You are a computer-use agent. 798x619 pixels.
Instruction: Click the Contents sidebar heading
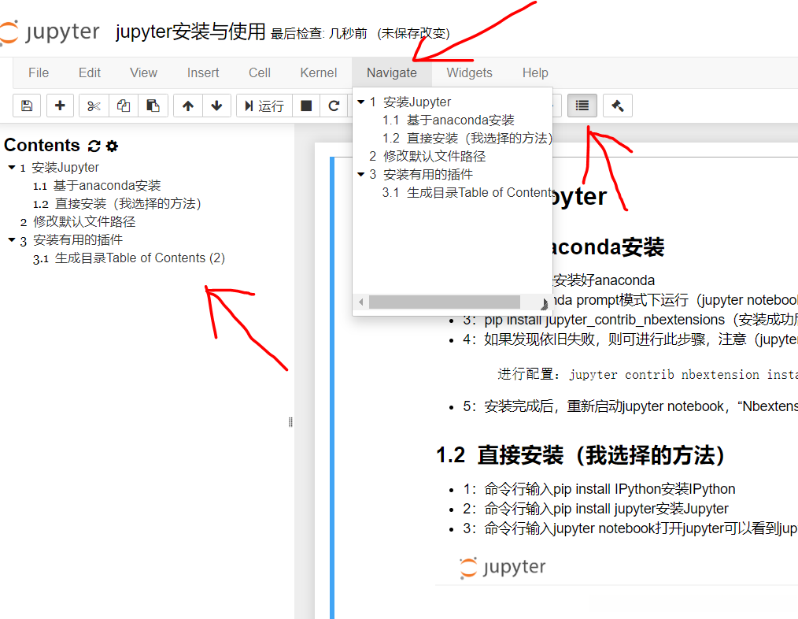click(x=42, y=146)
